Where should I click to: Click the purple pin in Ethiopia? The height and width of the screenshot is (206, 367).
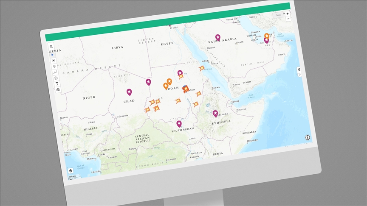coord(215,113)
